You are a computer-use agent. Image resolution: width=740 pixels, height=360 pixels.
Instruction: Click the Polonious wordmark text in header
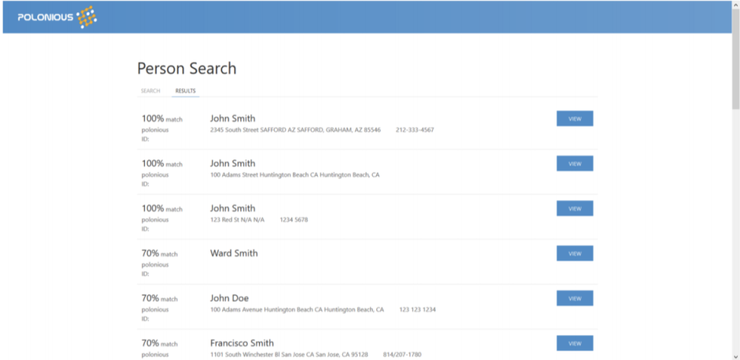[46, 17]
